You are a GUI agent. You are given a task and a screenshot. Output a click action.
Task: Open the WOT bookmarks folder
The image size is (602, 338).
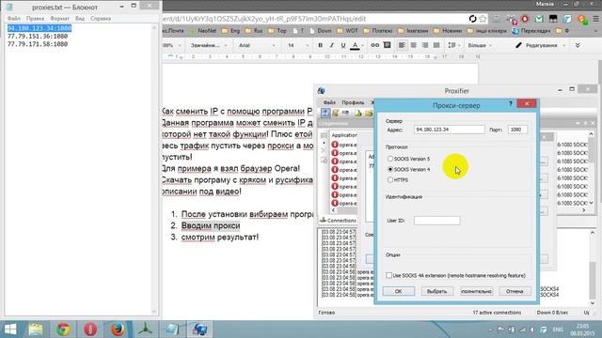[x=348, y=31]
